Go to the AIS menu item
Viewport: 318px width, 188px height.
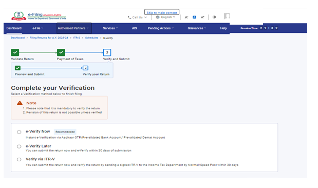point(134,28)
